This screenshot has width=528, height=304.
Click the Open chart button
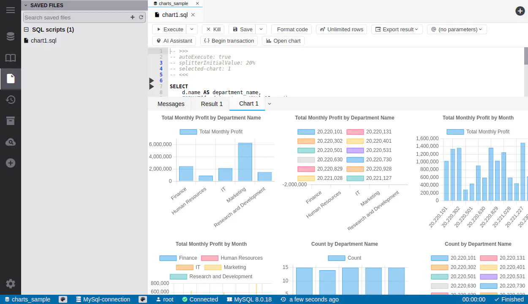[x=283, y=41]
